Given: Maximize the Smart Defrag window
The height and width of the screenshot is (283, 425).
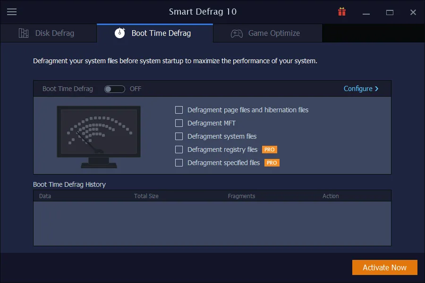Looking at the screenshot, I should pyautogui.click(x=390, y=12).
